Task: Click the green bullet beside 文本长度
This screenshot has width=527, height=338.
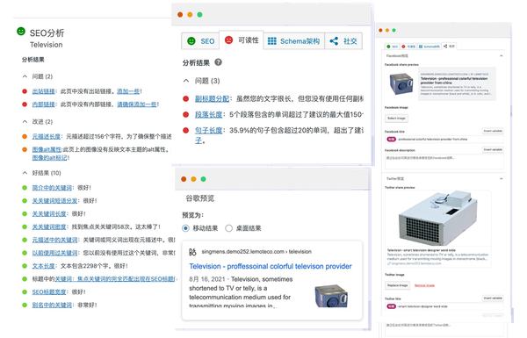Action: [x=25, y=266]
